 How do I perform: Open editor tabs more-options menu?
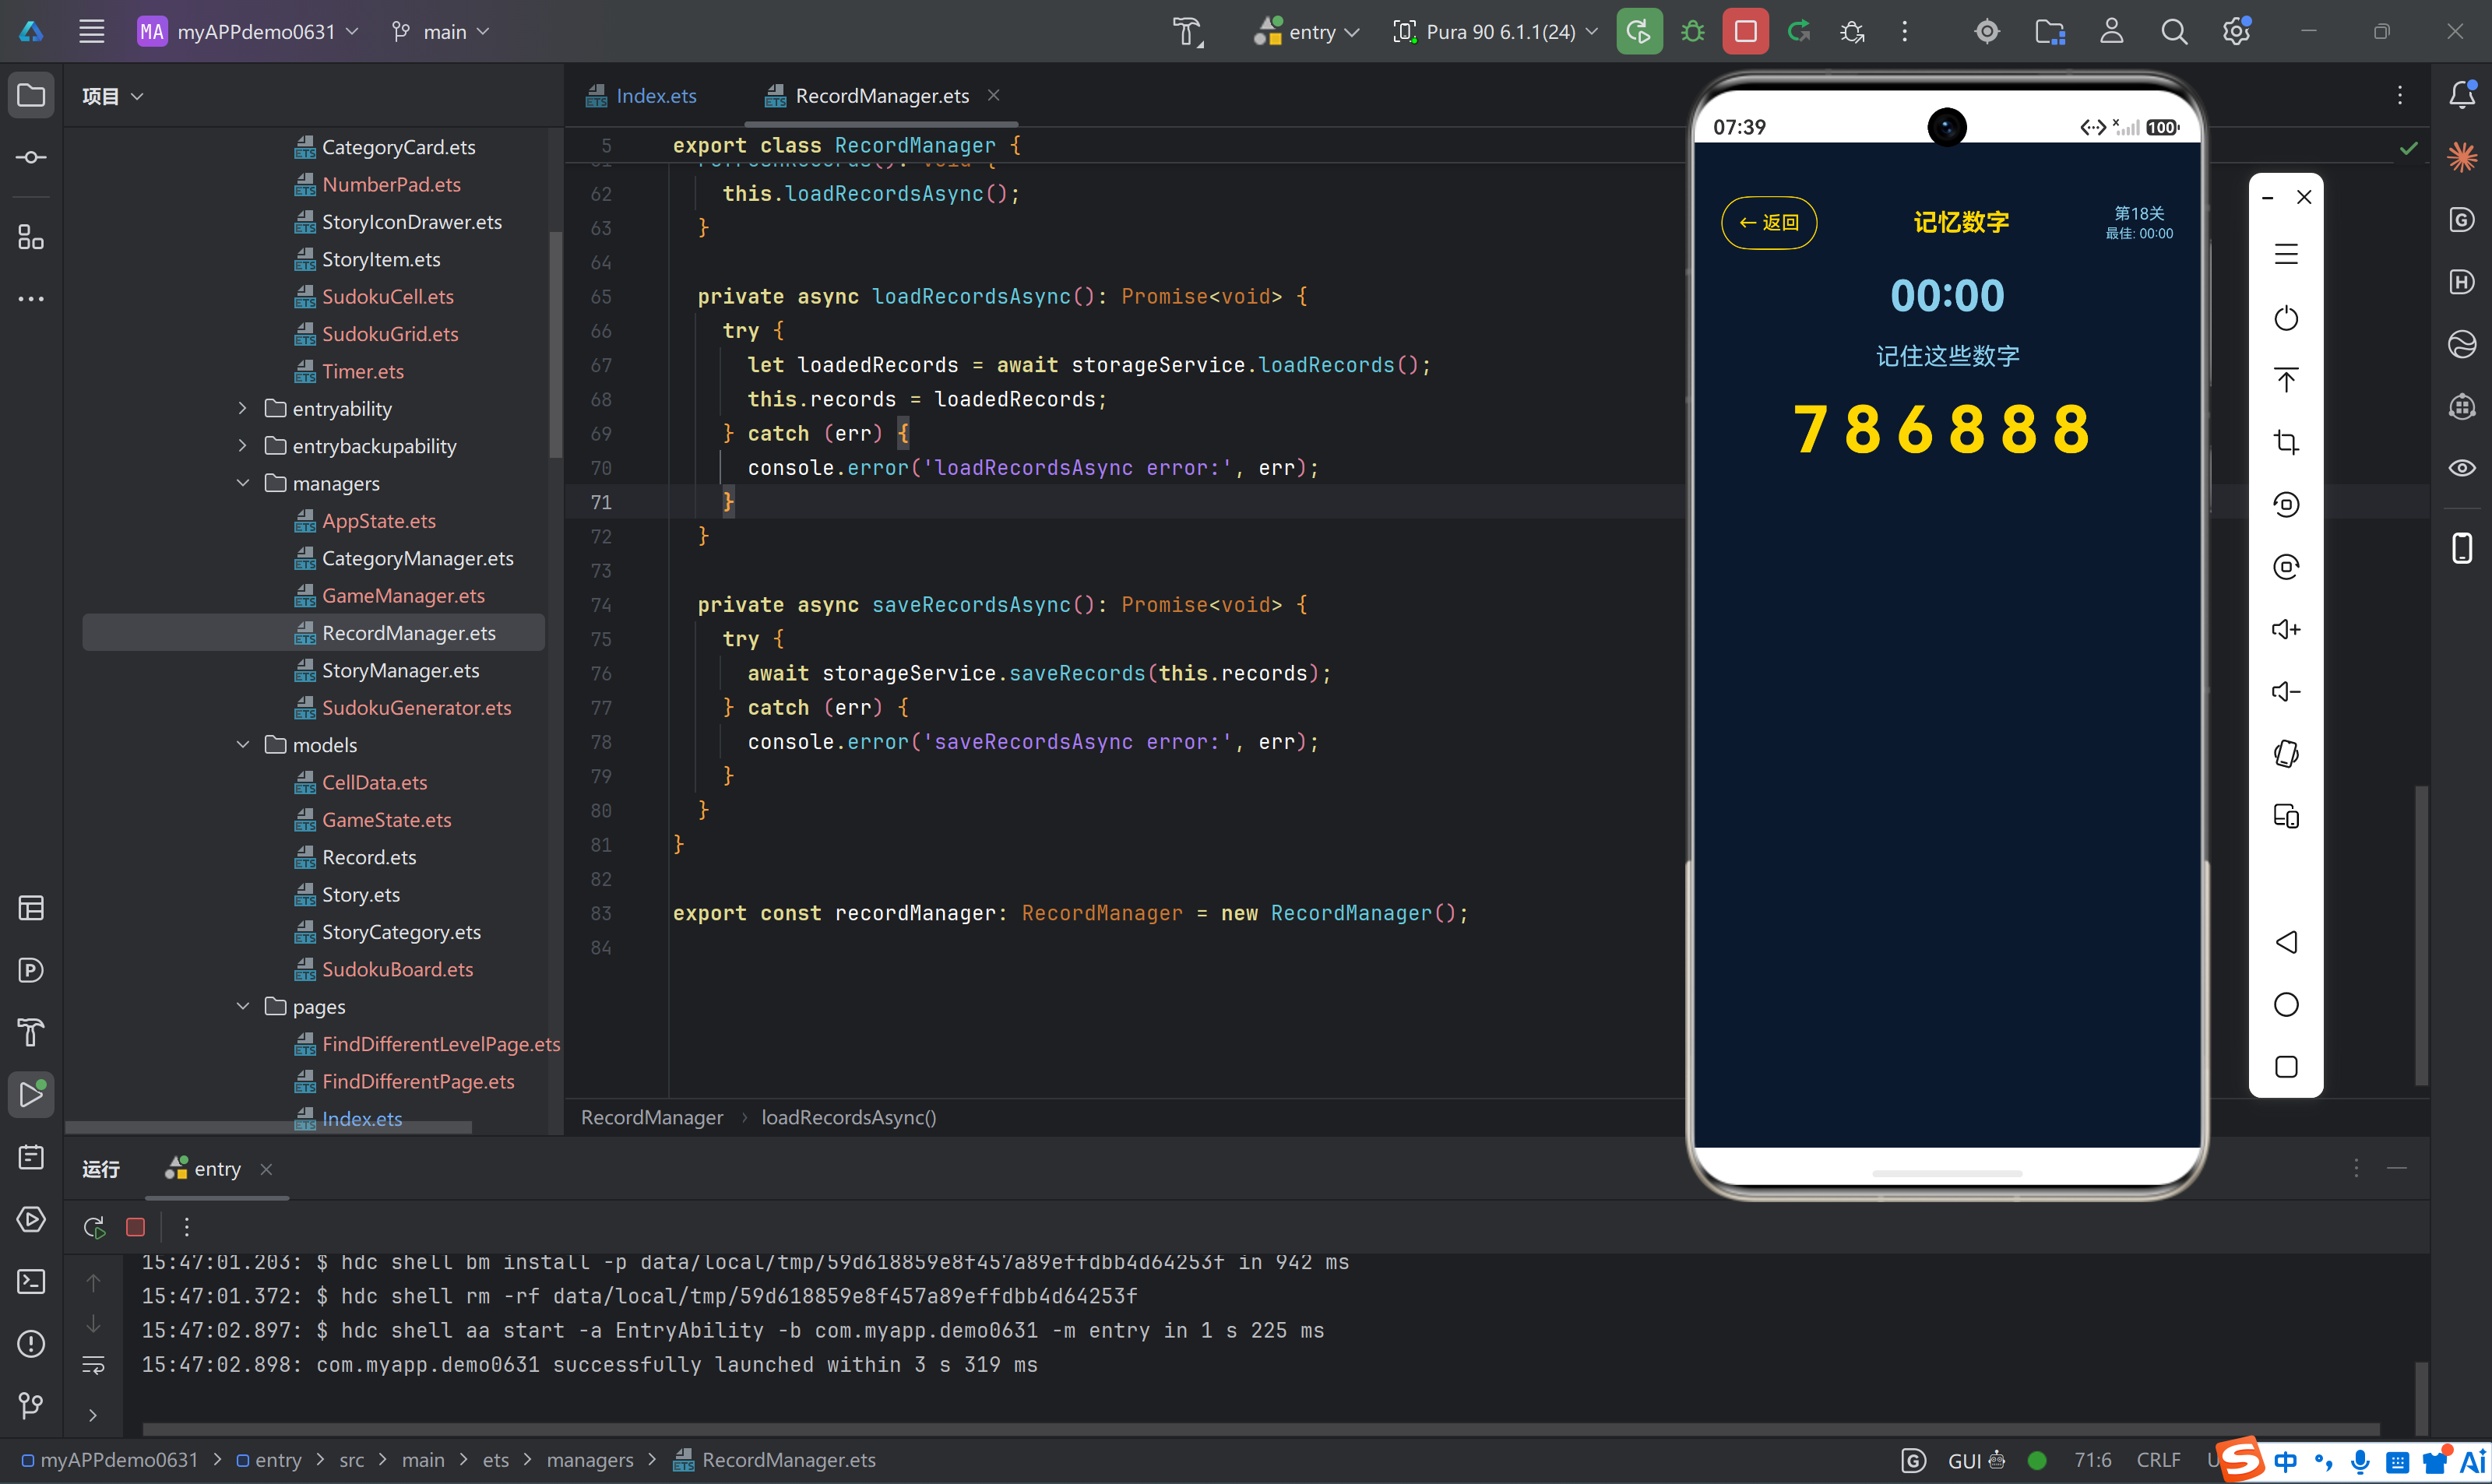click(x=2399, y=95)
